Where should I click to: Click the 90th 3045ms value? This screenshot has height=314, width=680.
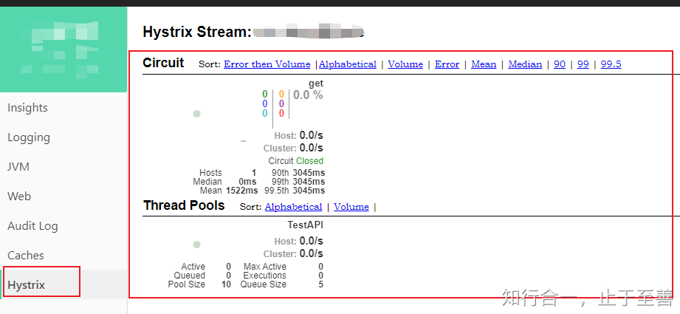point(309,173)
